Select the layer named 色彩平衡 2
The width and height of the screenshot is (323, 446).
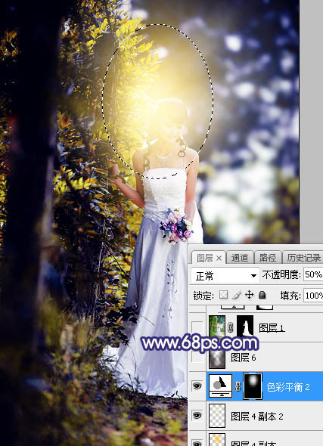(288, 387)
